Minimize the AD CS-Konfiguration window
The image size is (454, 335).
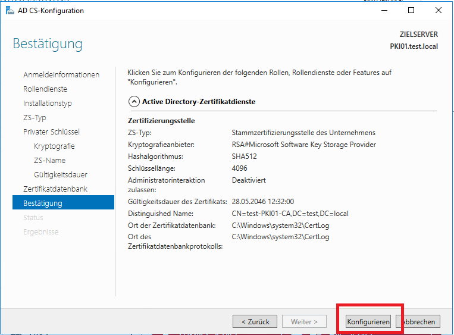383,11
